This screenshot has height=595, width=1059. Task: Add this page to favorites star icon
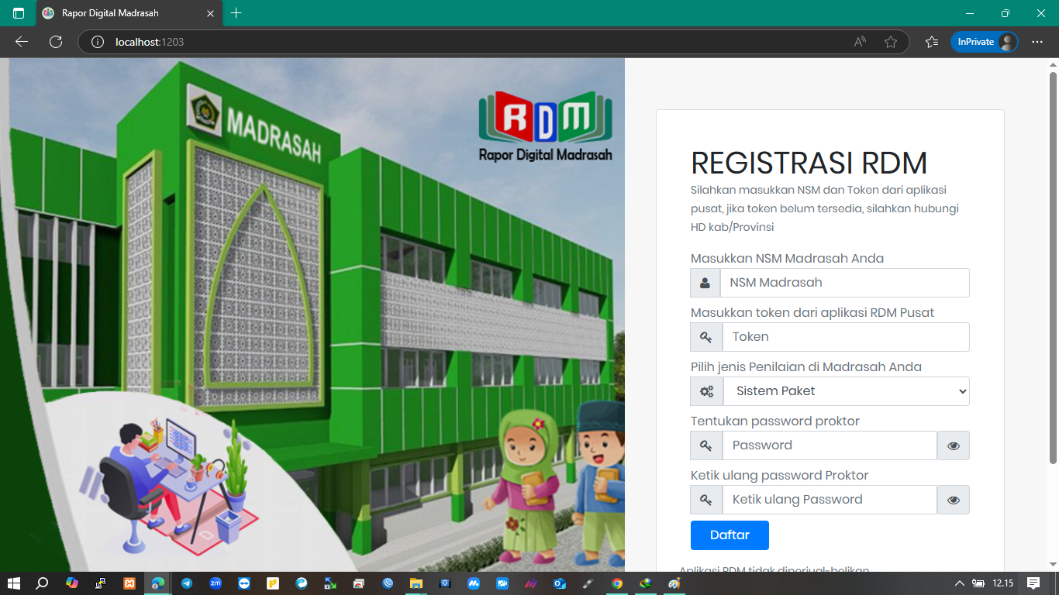[891, 42]
